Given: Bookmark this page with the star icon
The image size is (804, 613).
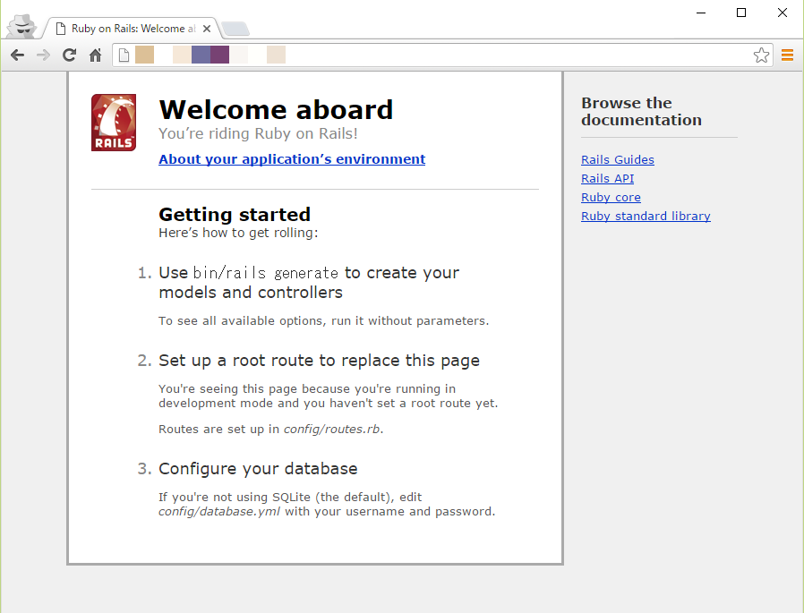Looking at the screenshot, I should click(761, 55).
